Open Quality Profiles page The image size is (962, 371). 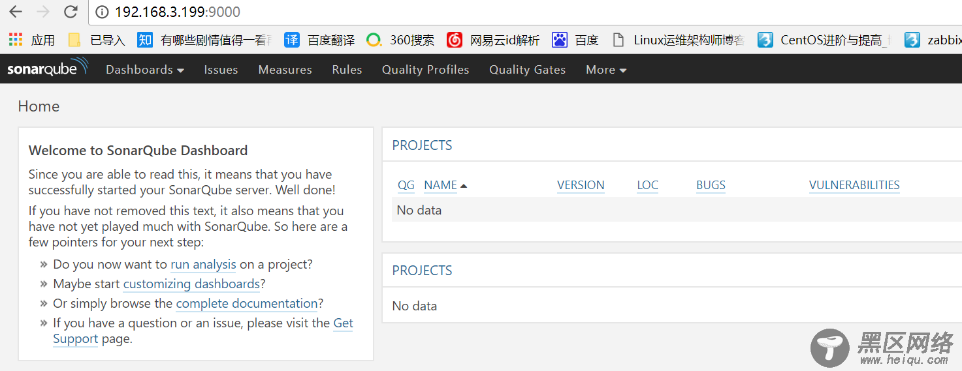coord(425,70)
